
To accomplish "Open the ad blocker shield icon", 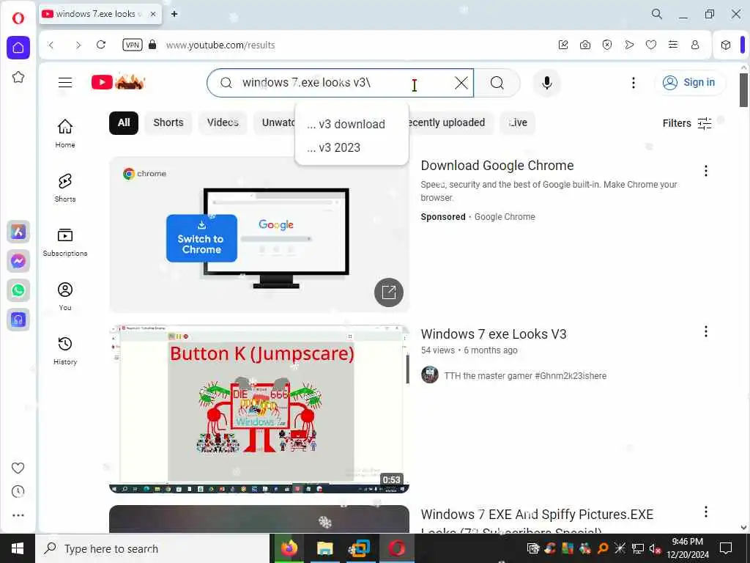I will point(607,45).
